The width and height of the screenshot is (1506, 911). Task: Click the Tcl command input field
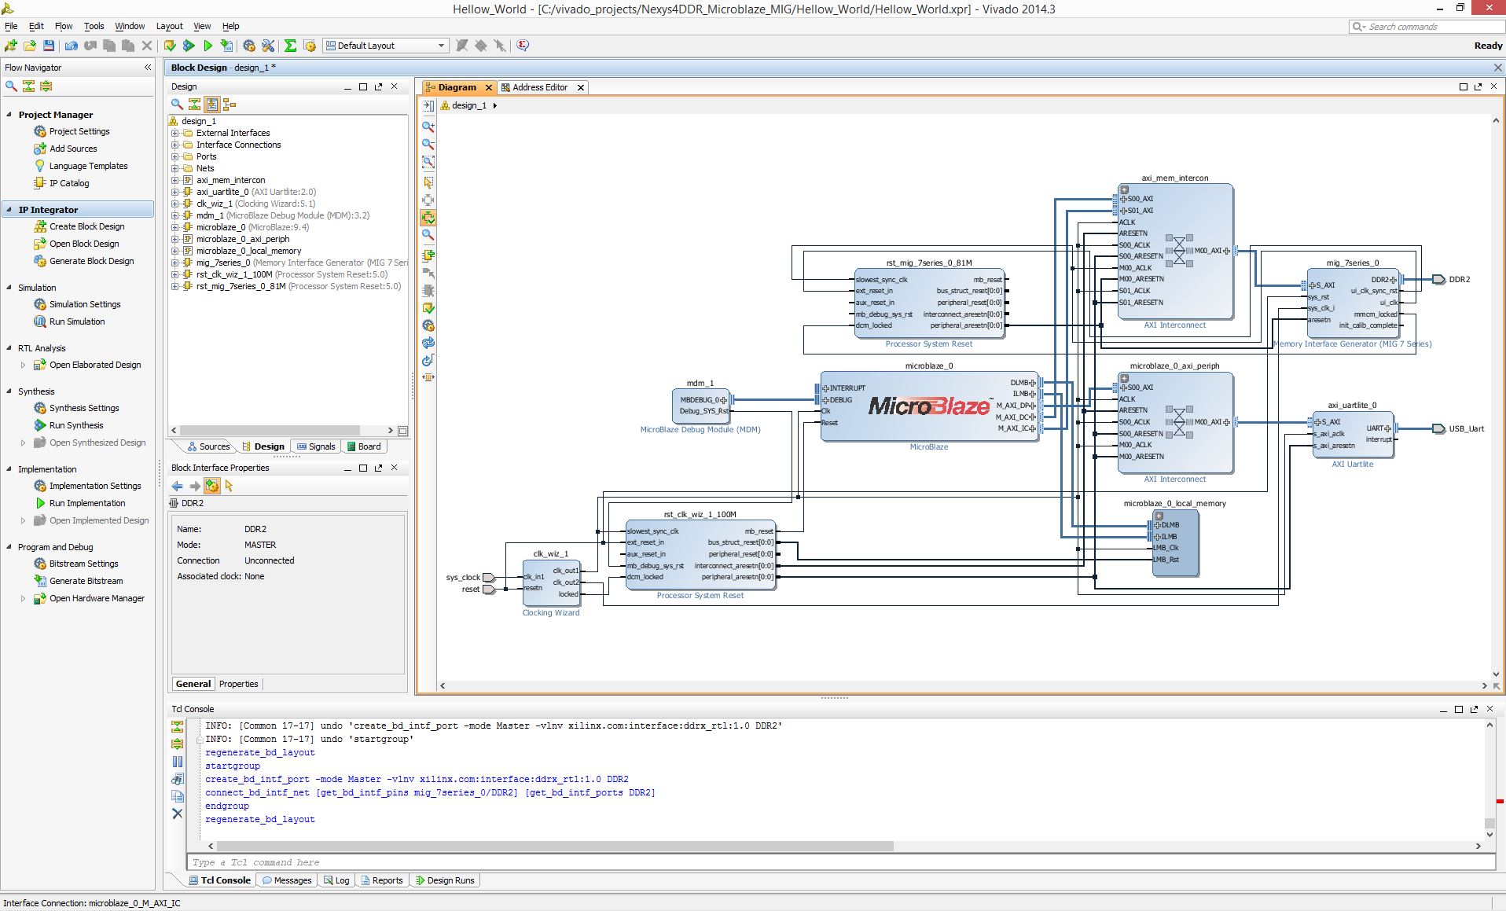(840, 862)
